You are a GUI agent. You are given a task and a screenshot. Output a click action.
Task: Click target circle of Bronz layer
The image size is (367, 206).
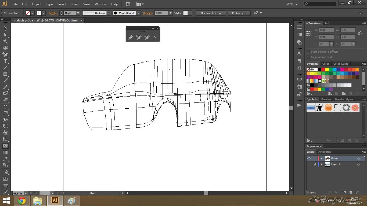click(x=358, y=159)
